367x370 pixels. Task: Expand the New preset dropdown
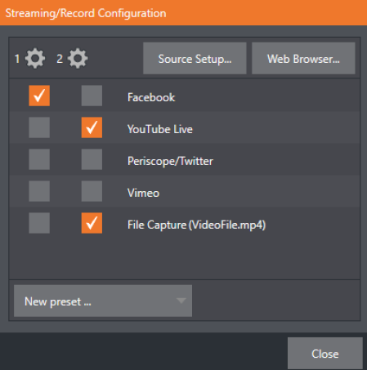click(x=103, y=301)
